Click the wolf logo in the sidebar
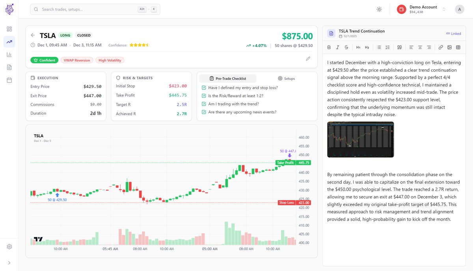The height and width of the screenshot is (271, 473). (9, 9)
